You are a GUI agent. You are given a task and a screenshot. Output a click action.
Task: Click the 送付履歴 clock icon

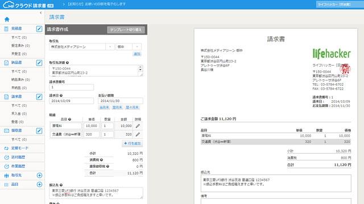[x=6, y=158]
